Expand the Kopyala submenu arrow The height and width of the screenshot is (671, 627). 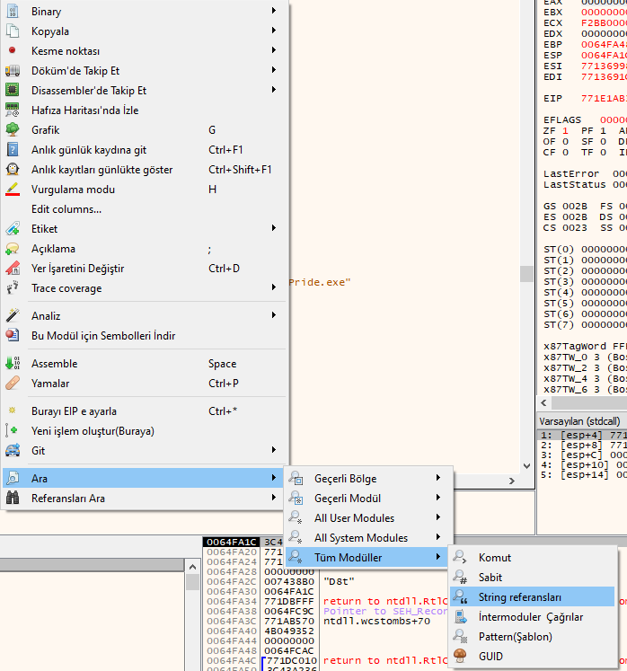273,31
